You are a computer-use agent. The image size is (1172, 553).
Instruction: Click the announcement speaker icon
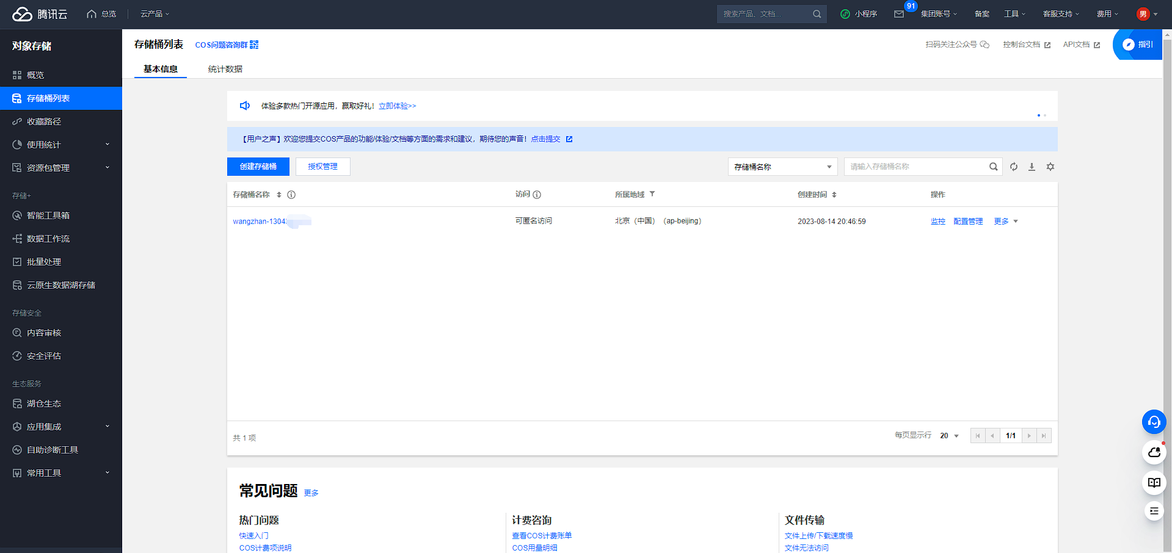(x=245, y=106)
